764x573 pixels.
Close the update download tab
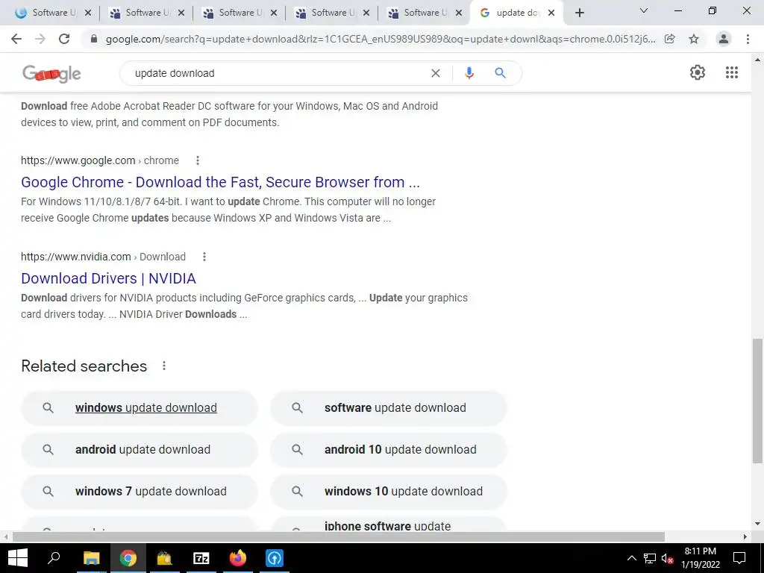point(551,13)
